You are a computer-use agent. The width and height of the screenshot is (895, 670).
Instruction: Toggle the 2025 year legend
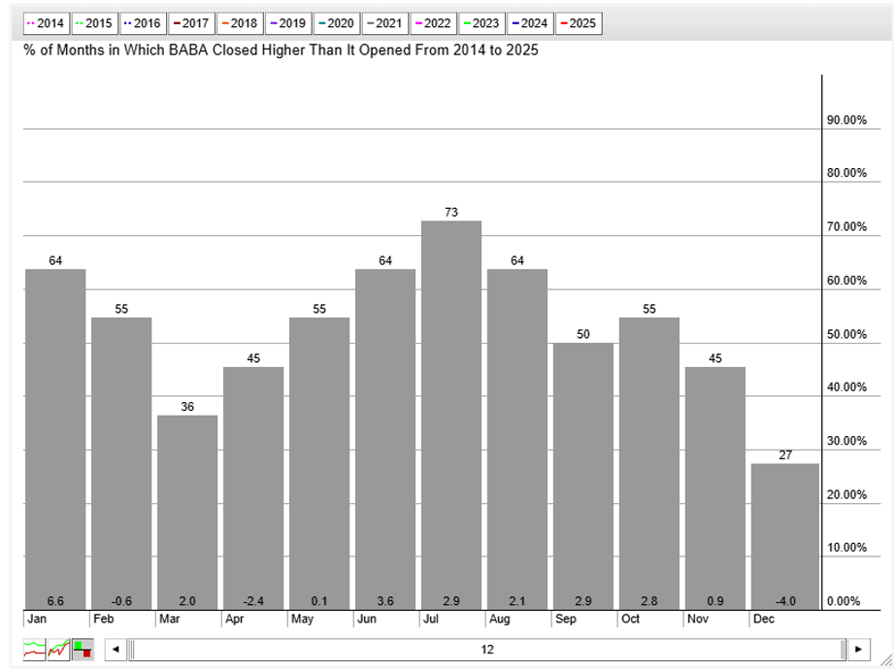[x=579, y=22]
